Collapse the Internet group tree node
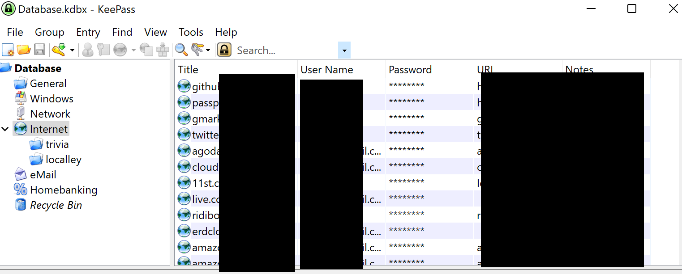Viewport: 682px width, 274px height. click(5, 129)
